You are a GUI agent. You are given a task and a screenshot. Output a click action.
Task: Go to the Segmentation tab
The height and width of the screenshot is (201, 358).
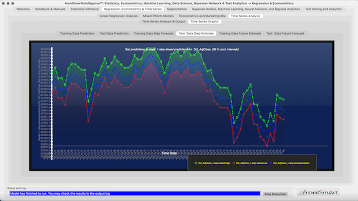(x=177, y=9)
